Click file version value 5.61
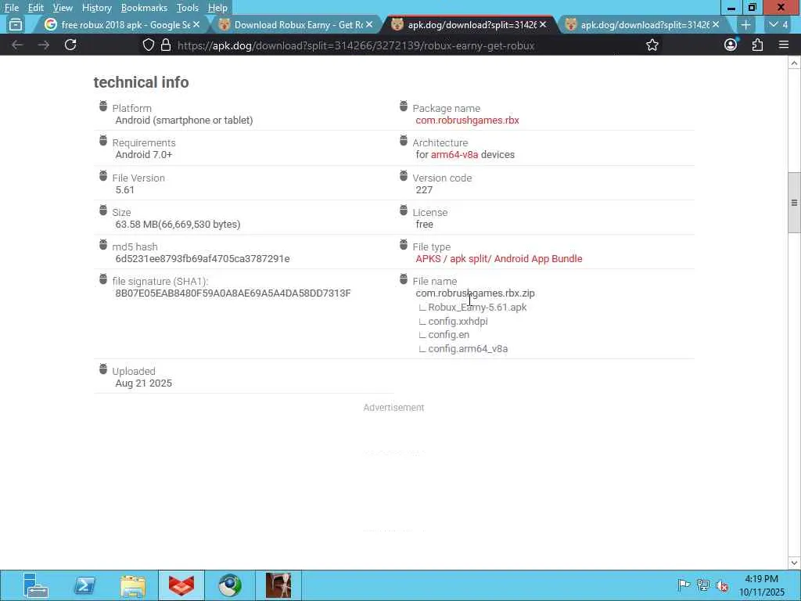 click(124, 189)
